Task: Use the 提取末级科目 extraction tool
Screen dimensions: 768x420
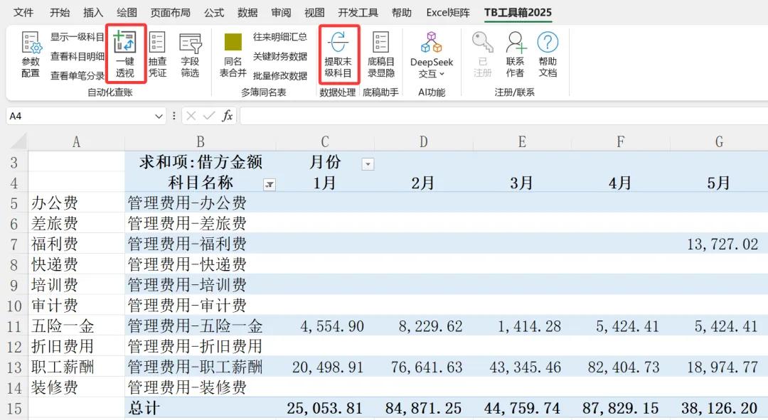Action: (x=338, y=54)
